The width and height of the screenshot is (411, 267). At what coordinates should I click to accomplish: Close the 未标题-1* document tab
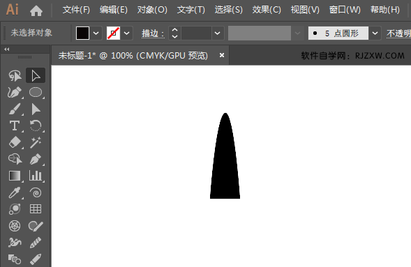(x=222, y=55)
